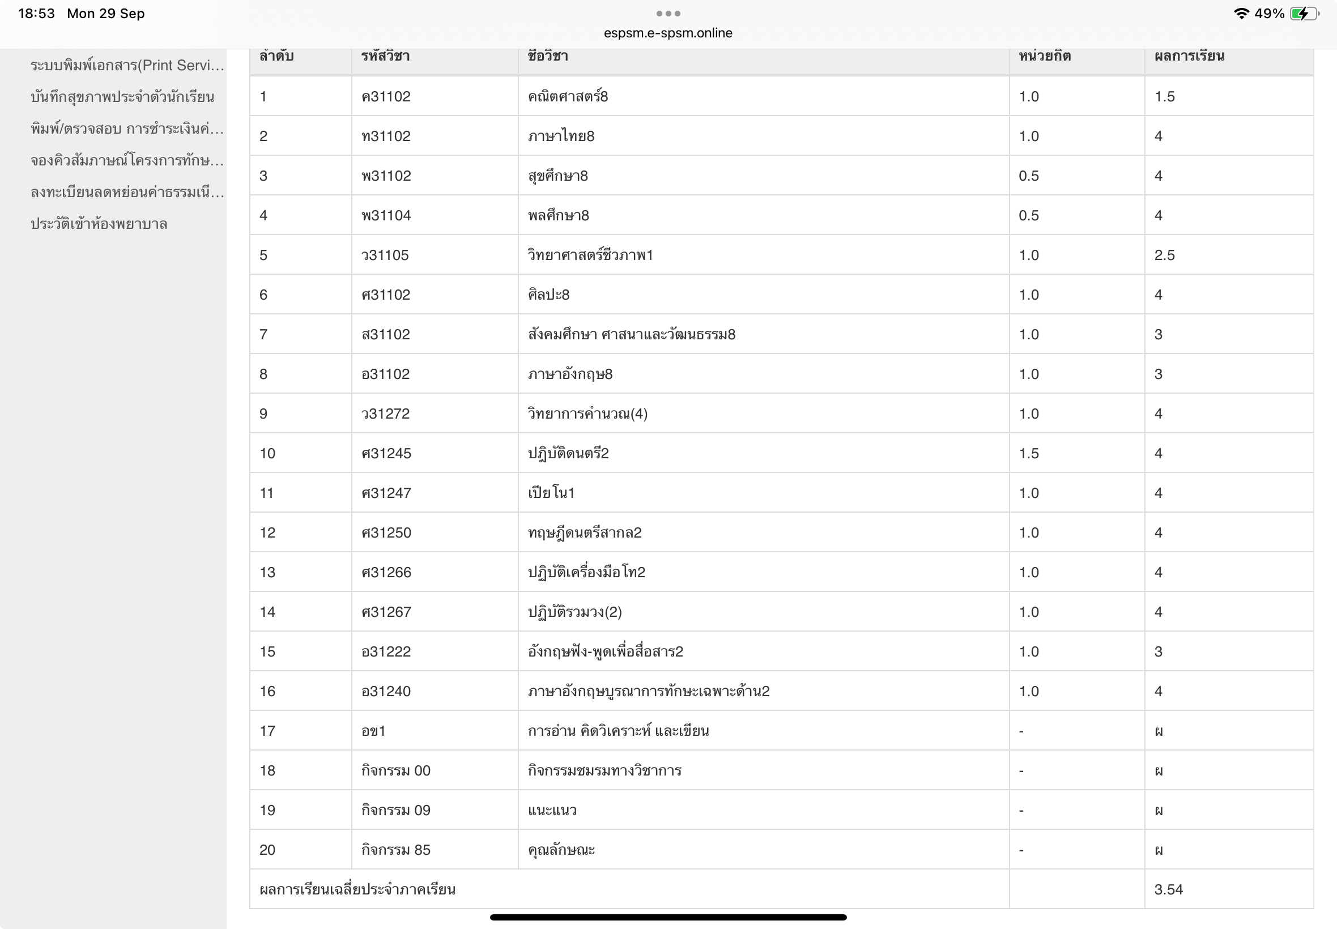Click the เปียโน1 subject cell
Viewport: 1337px width, 929px height.
551,493
